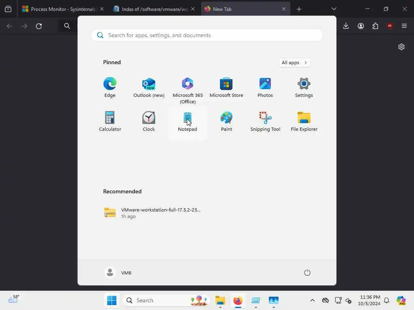
Task: Open the Edge browser from pinned apps
Action: tap(110, 88)
